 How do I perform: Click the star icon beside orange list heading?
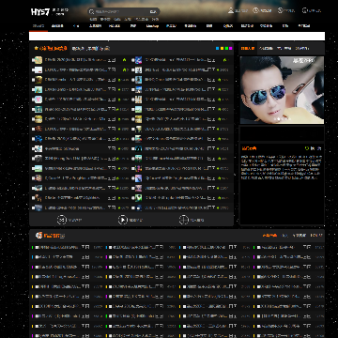click(37, 48)
